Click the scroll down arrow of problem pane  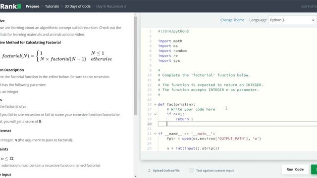[x=135, y=176]
